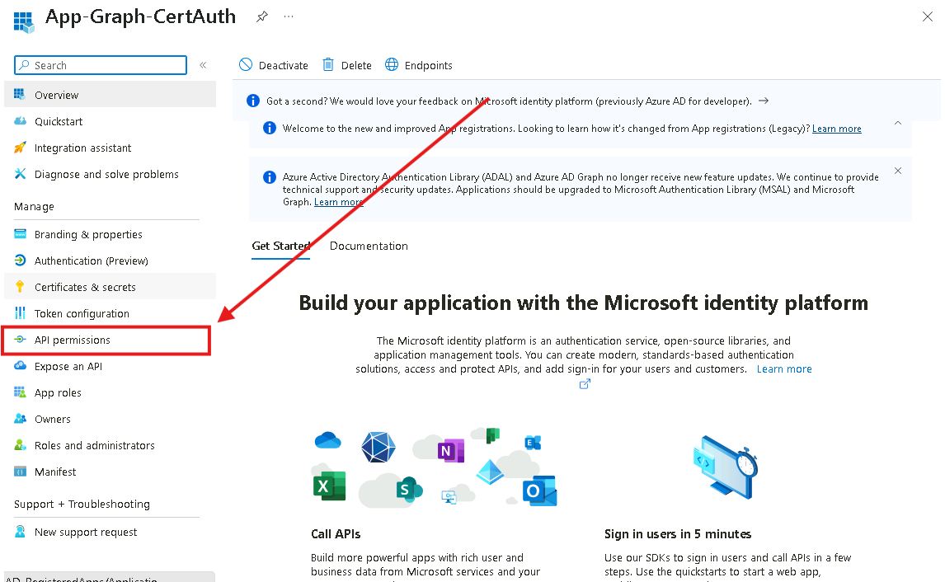Open Learn more in the welcome banner
The image size is (945, 582).
[x=836, y=129]
